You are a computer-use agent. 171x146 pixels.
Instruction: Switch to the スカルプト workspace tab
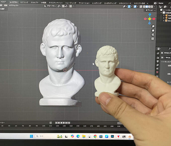[34, 2]
